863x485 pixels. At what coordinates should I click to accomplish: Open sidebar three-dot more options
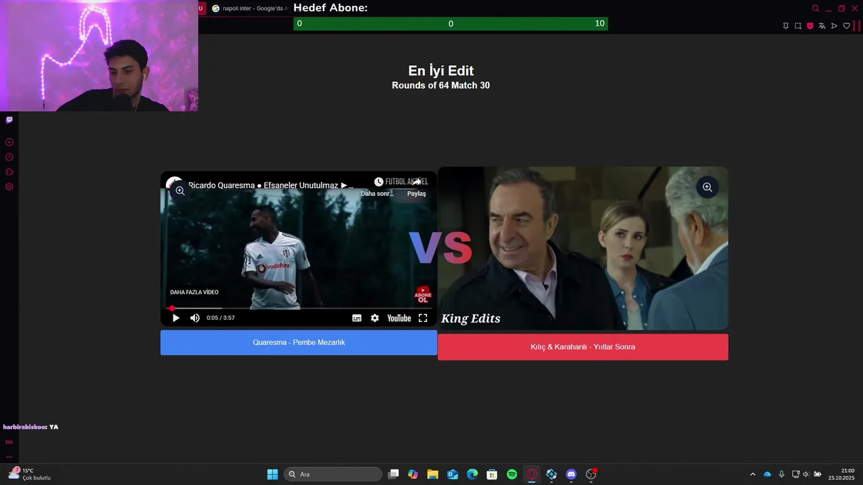click(9, 456)
